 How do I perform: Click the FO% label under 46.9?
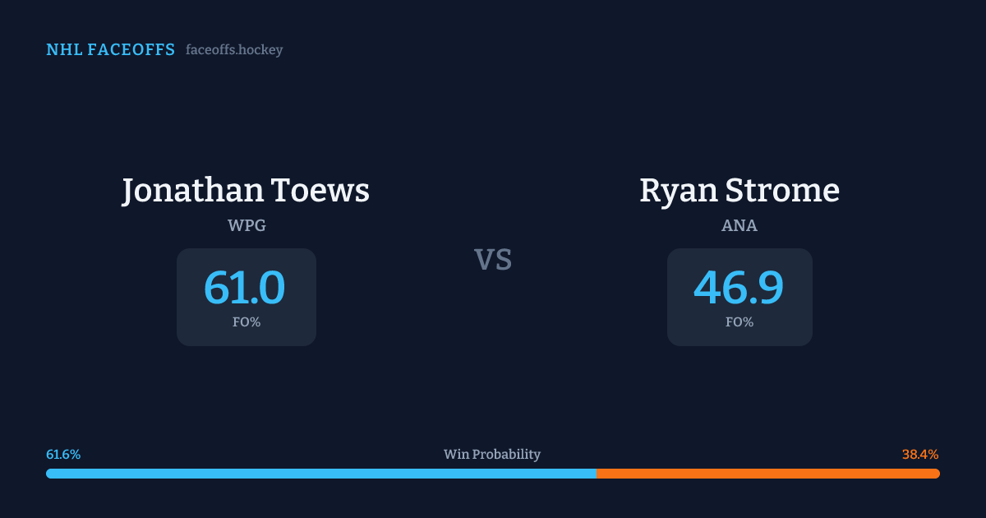739,322
